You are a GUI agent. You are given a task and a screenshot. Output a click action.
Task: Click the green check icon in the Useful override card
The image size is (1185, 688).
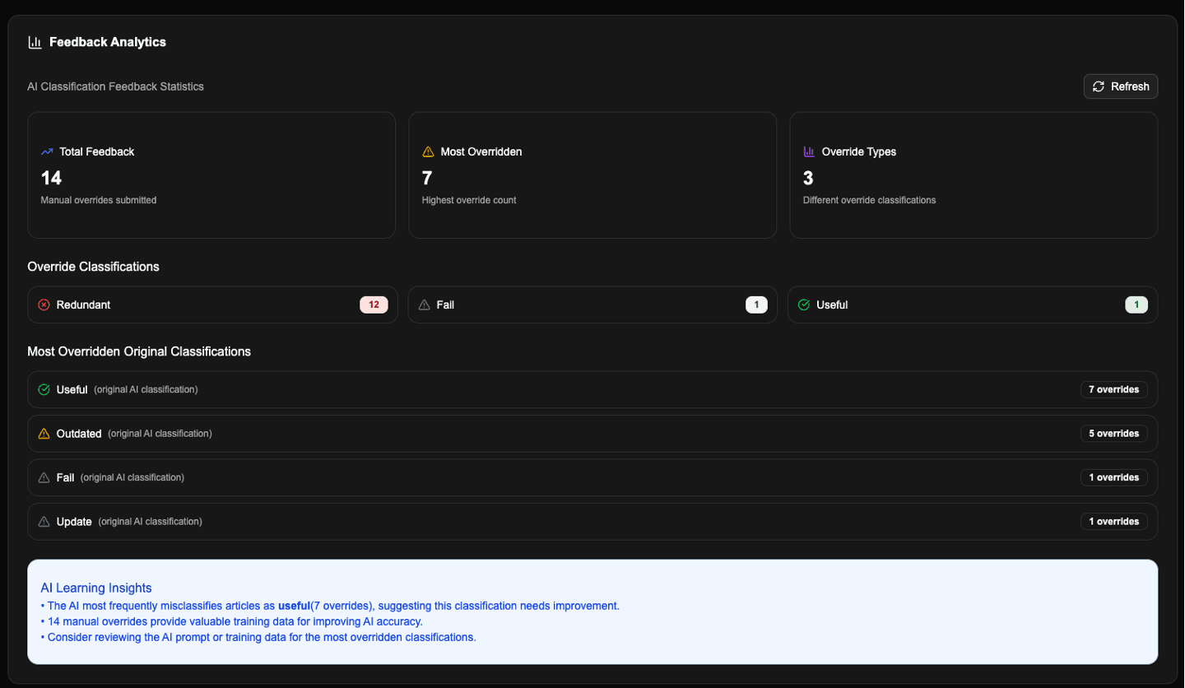804,304
